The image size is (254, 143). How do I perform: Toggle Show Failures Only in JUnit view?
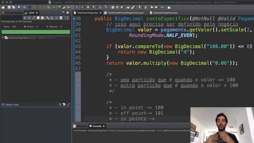point(33,18)
